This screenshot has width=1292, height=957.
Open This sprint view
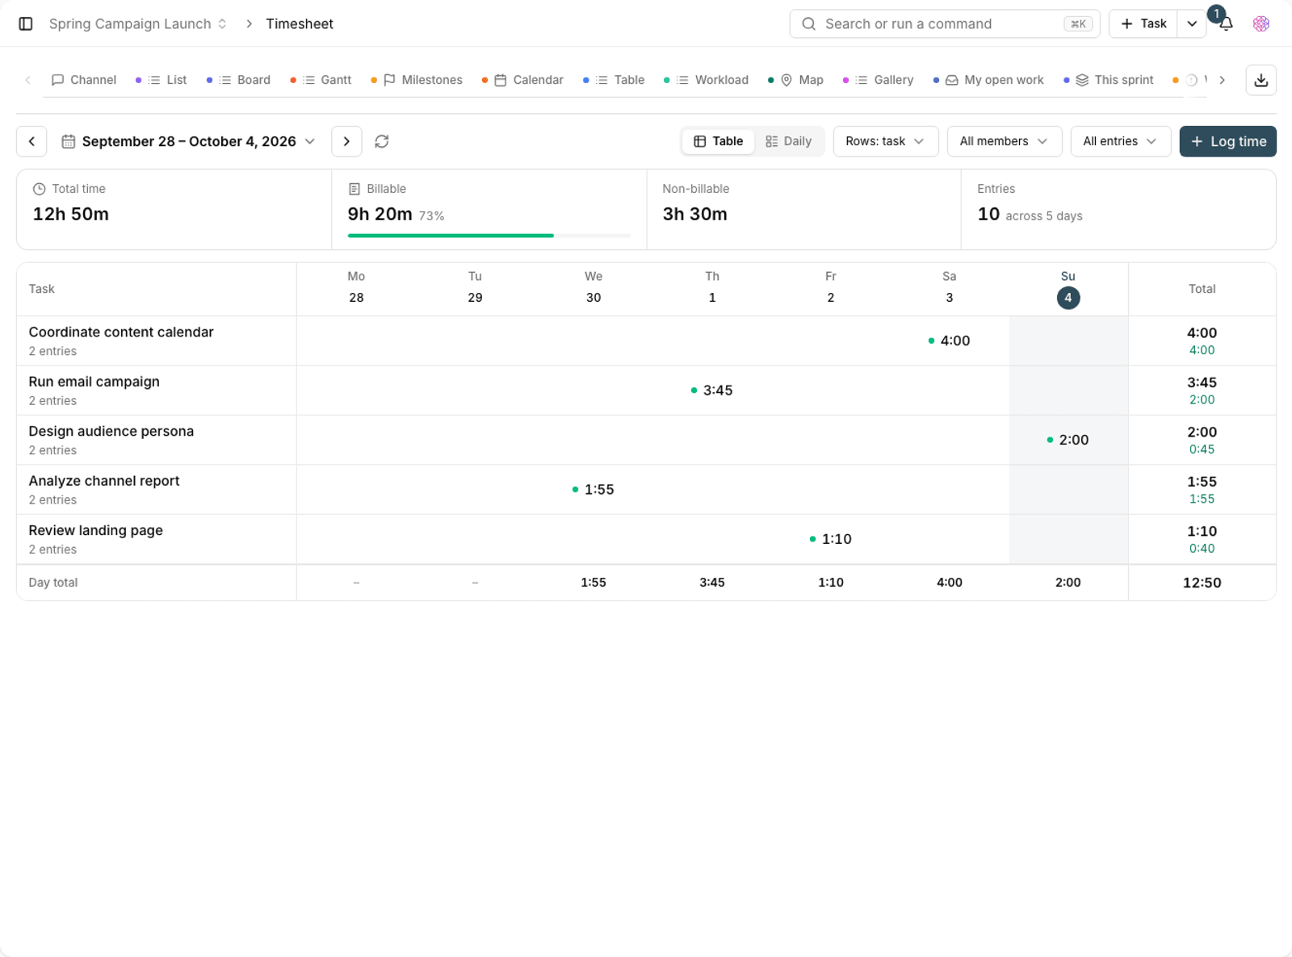coord(1109,80)
